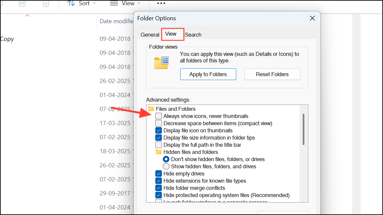Uncheck Hide extensions for known file types

click(x=158, y=181)
